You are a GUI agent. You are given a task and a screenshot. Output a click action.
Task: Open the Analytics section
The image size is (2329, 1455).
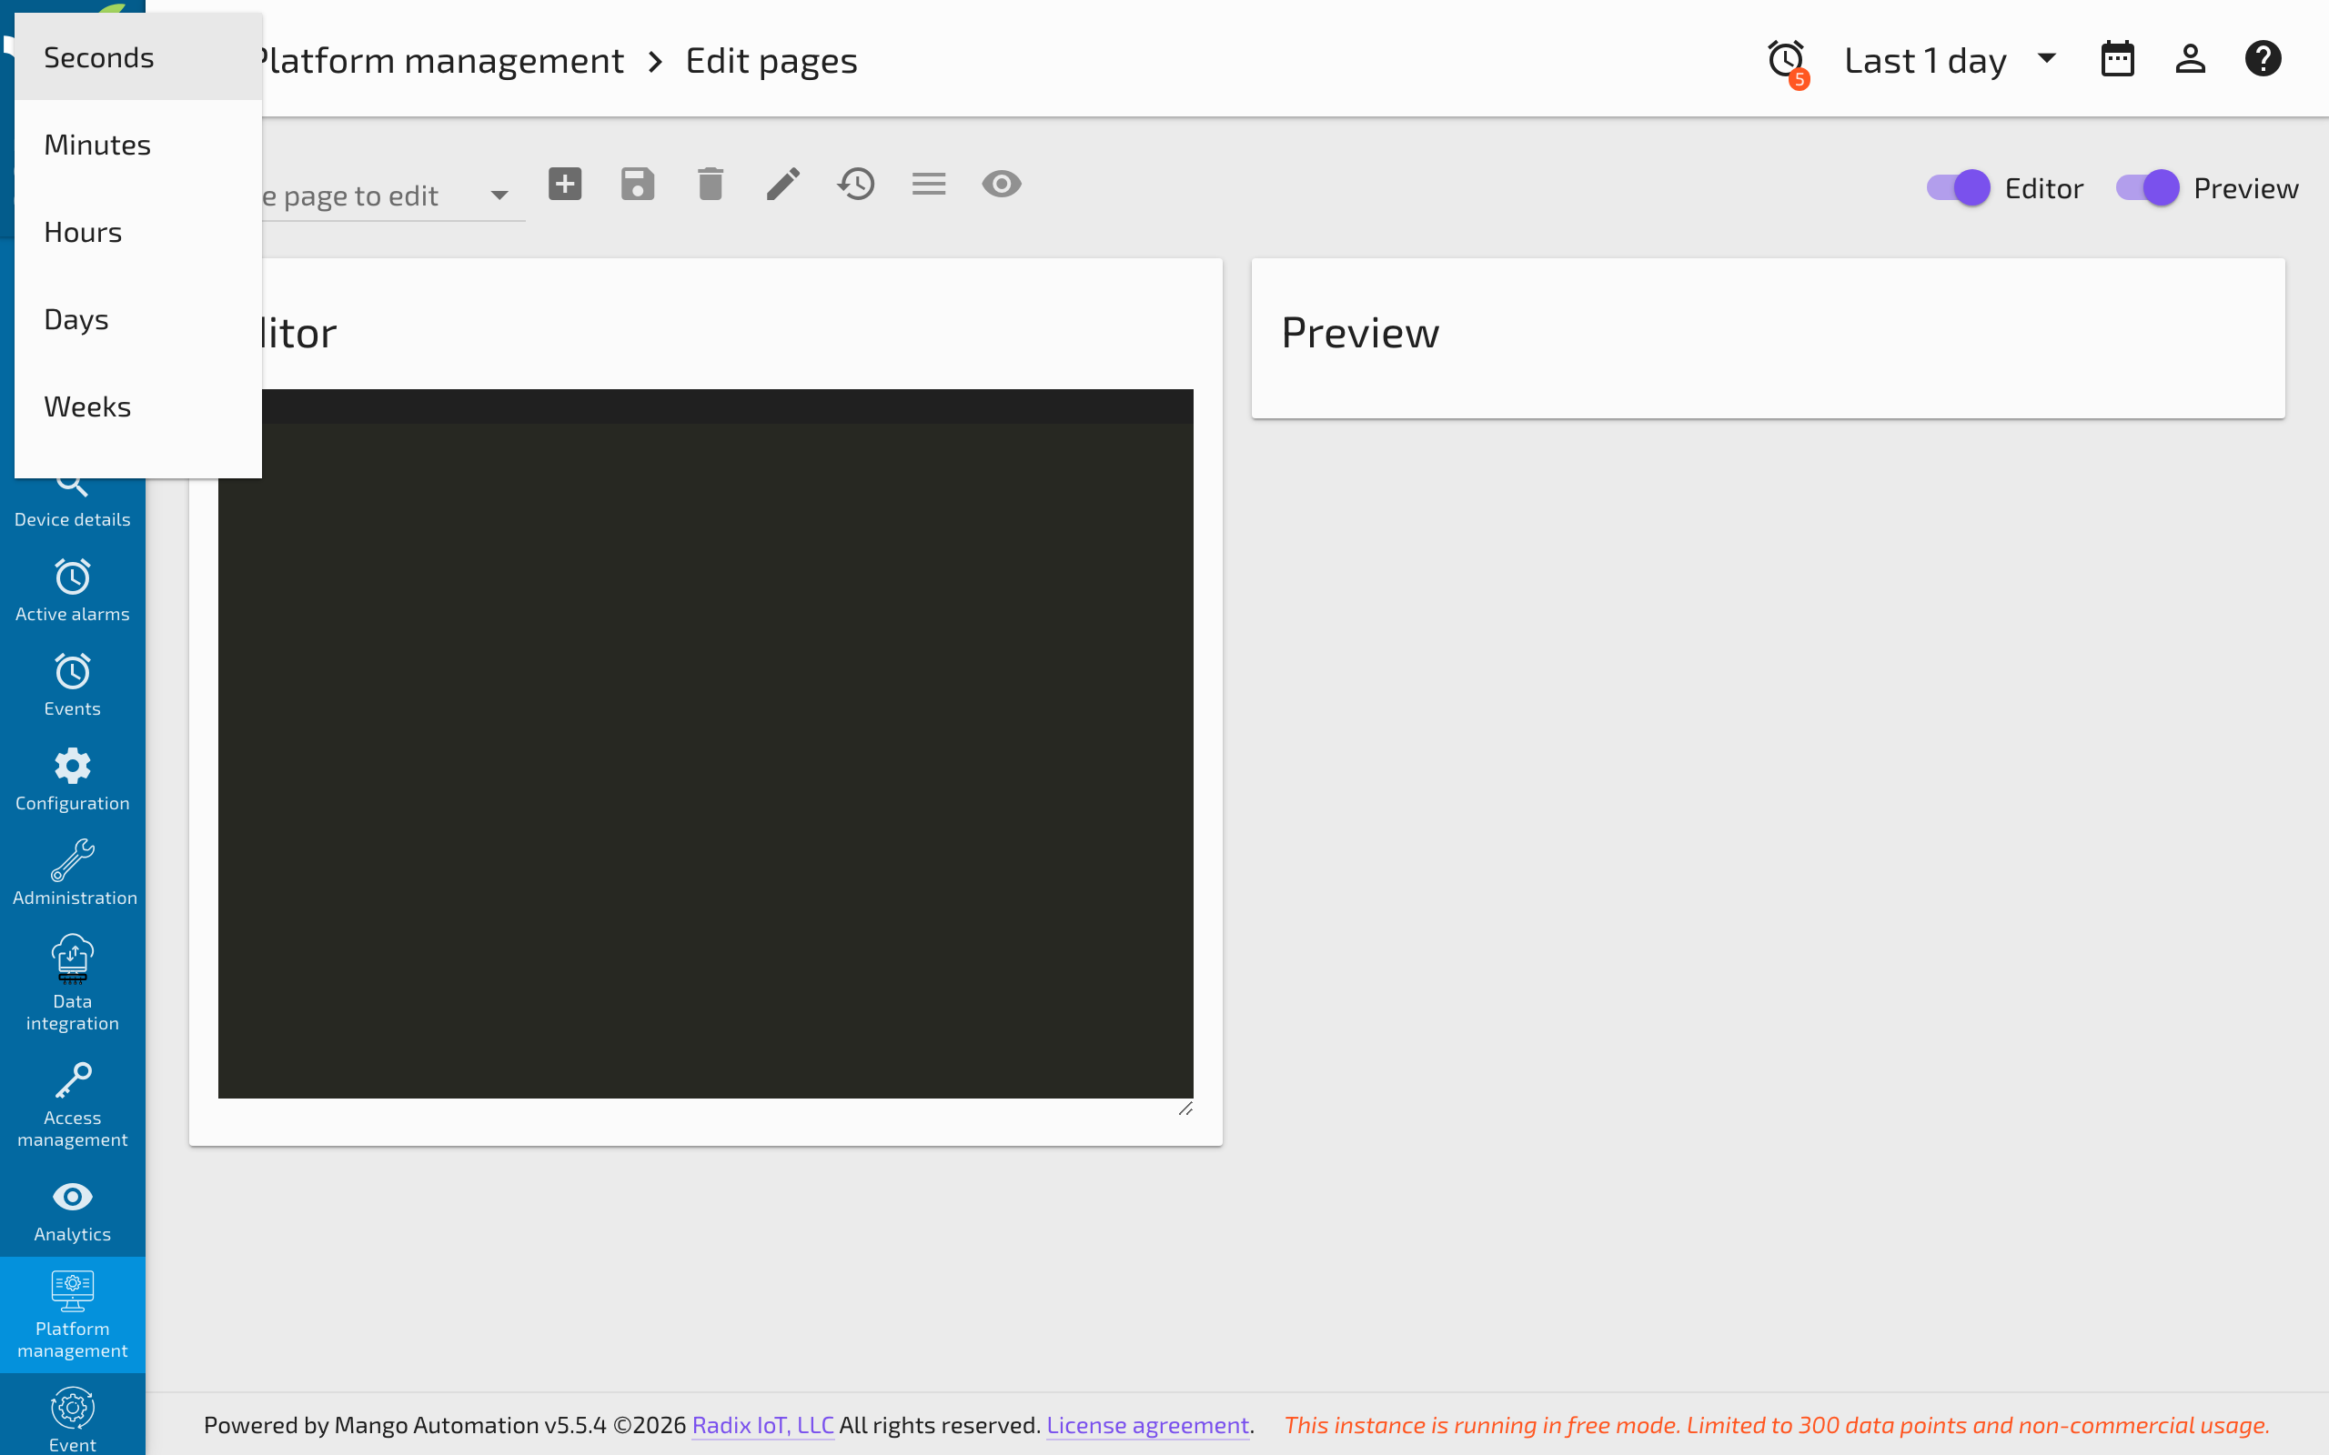pos(72,1209)
